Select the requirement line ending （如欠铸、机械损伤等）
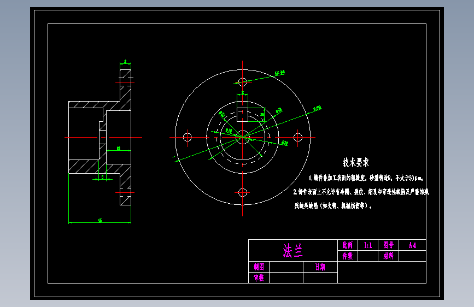Screen dimensions: 474x307 (333, 206)
